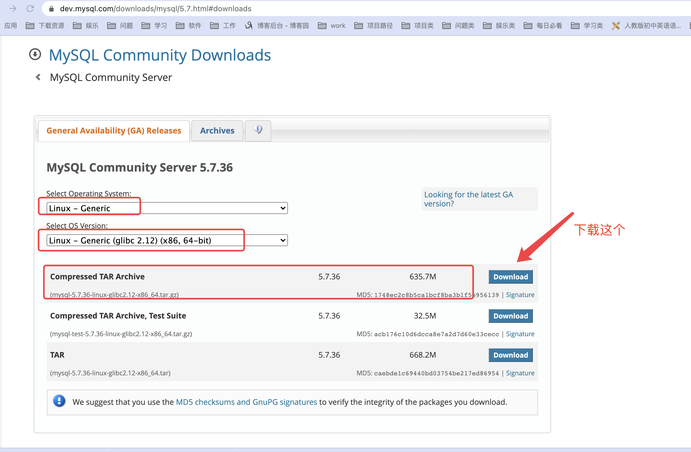Reload the page with the refresh icon
Image resolution: width=691 pixels, height=452 pixels.
click(30, 9)
